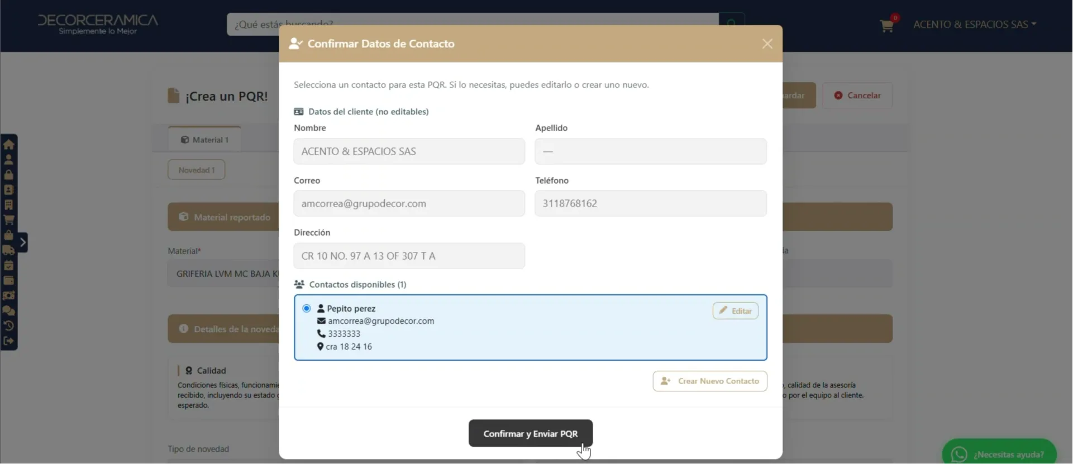This screenshot has height=464, width=1073.
Task: Select the Novedad 1 tab
Action: (197, 170)
